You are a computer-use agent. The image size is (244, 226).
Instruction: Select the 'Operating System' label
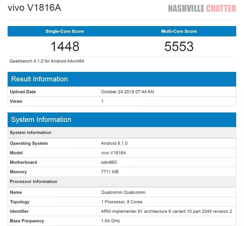click(x=29, y=143)
